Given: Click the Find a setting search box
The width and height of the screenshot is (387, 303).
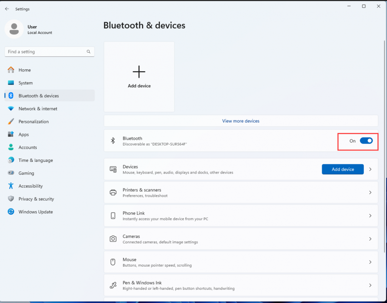Looking at the screenshot, I should click(50, 51).
